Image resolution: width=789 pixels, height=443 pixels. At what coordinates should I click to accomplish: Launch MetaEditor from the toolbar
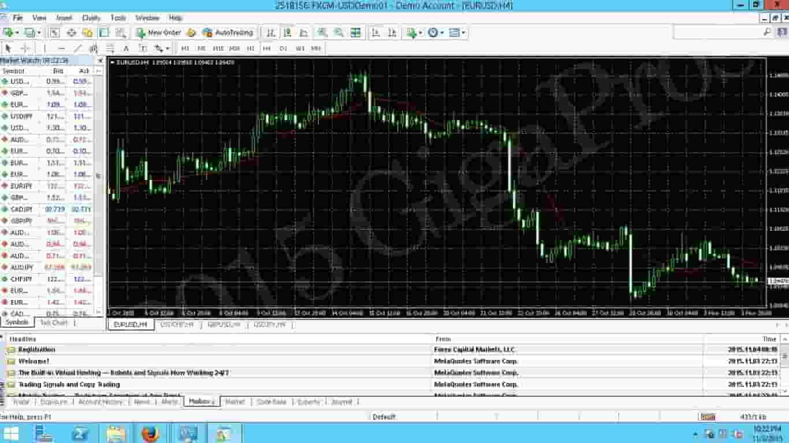click(191, 33)
